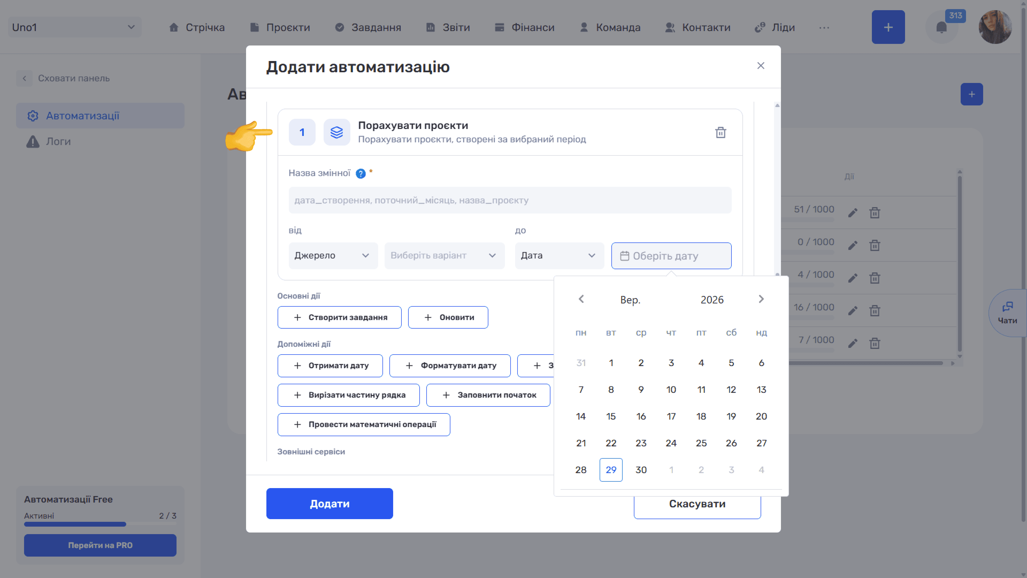Image resolution: width=1027 pixels, height=578 pixels.
Task: Click the layers icon of Порахувати проєкти
Action: click(336, 132)
